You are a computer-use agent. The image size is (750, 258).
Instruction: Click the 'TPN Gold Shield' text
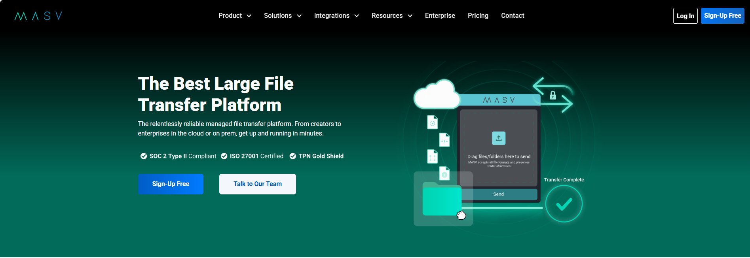(321, 156)
